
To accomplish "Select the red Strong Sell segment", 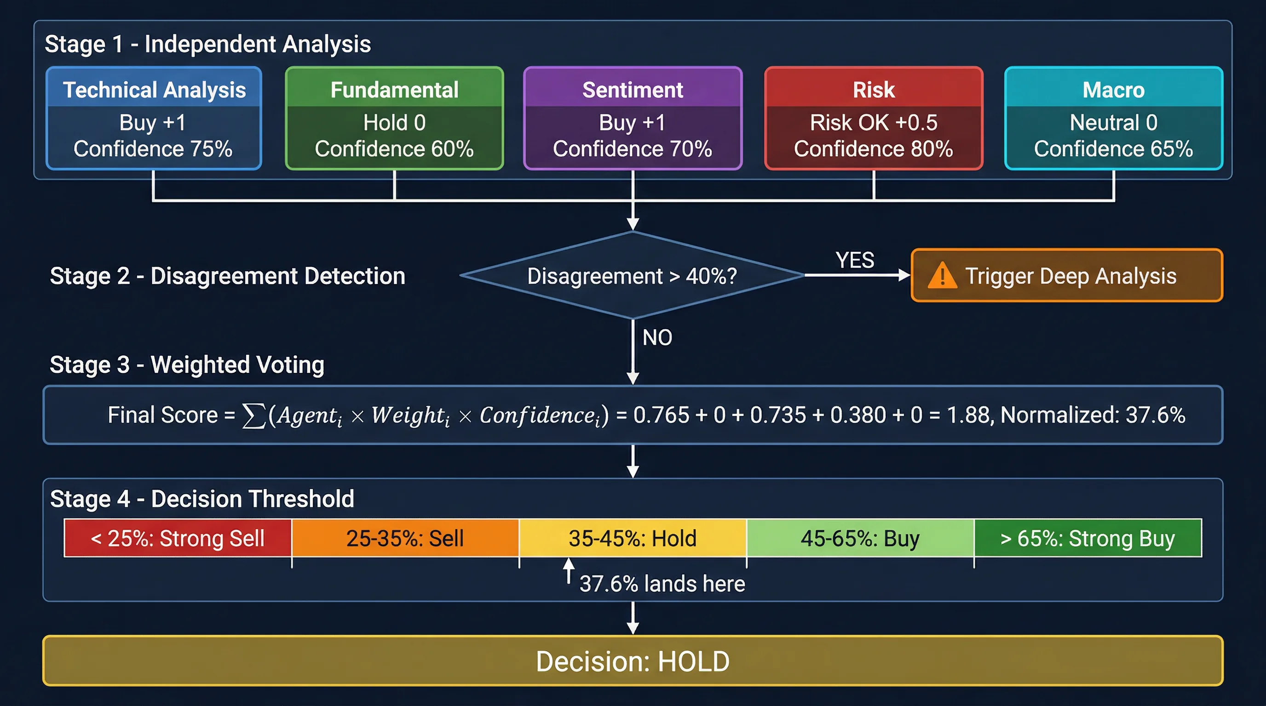I will (x=178, y=538).
